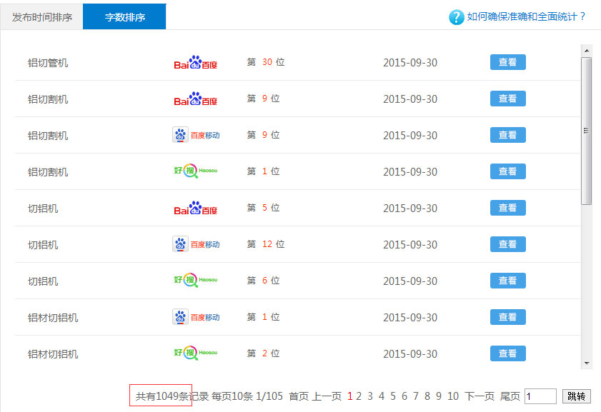The image size is (601, 412).
Task: Click 查看 for 铝材切铝机 rank 1 row
Action: click(x=508, y=317)
